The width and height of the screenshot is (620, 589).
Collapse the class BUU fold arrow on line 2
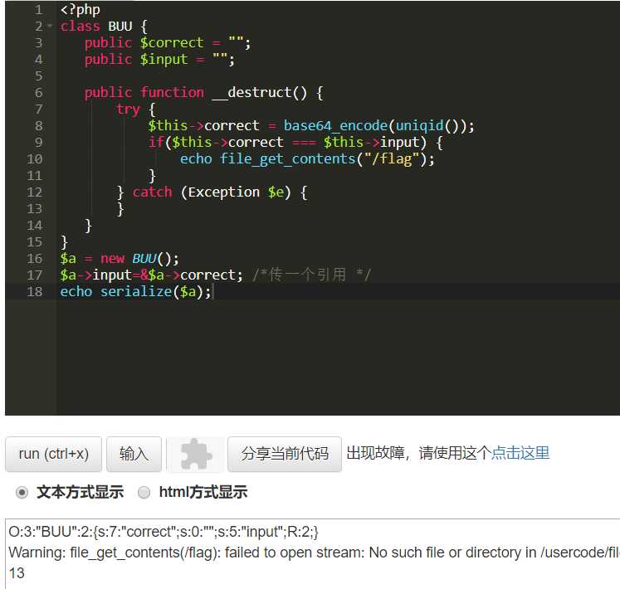pos(50,26)
